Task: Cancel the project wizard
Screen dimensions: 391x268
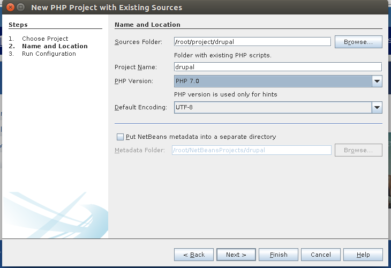Action: [321, 255]
